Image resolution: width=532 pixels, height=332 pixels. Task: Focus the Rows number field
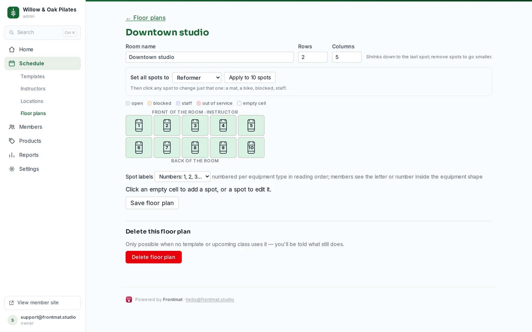[313, 57]
